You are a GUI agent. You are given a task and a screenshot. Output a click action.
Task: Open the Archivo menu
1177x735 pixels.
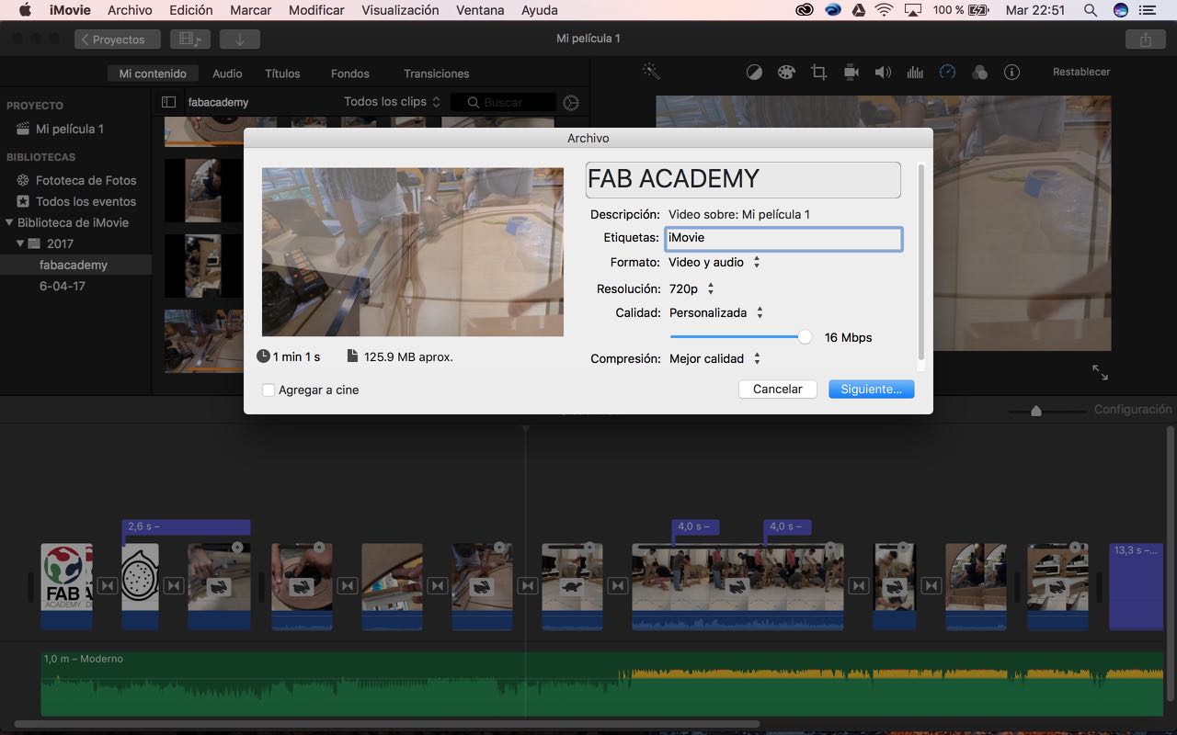tap(130, 10)
